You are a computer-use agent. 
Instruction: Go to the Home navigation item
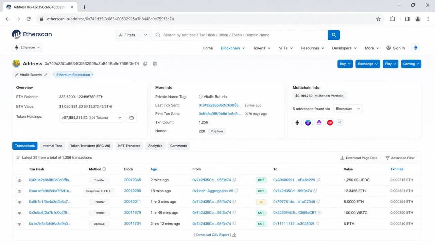click(x=208, y=48)
